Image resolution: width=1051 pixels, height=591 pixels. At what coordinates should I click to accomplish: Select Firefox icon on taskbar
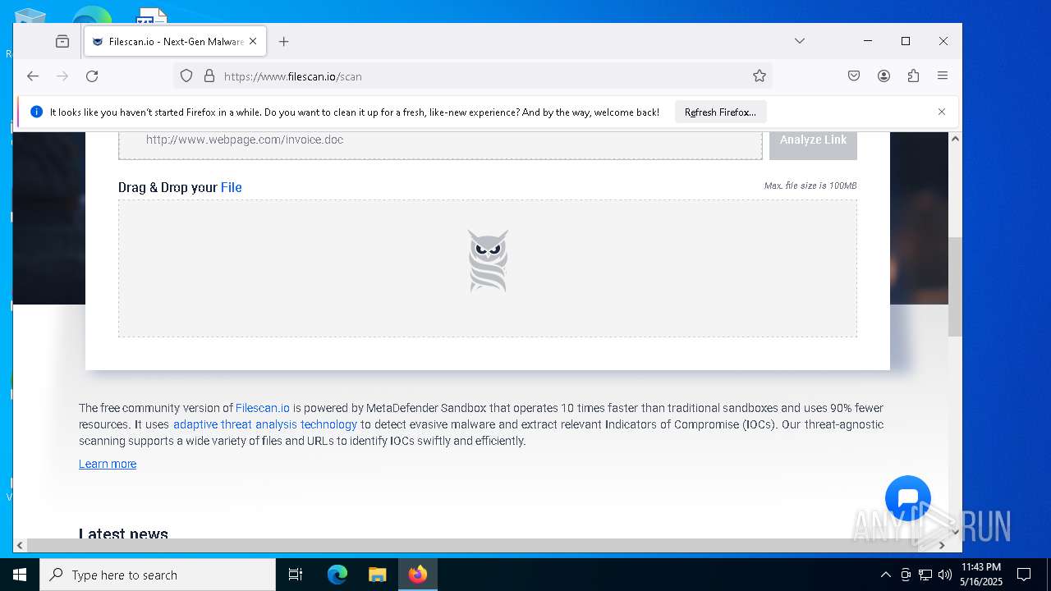417,575
